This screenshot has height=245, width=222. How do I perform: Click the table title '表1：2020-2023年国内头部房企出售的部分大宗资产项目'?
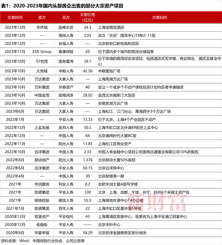(x=62, y=6)
